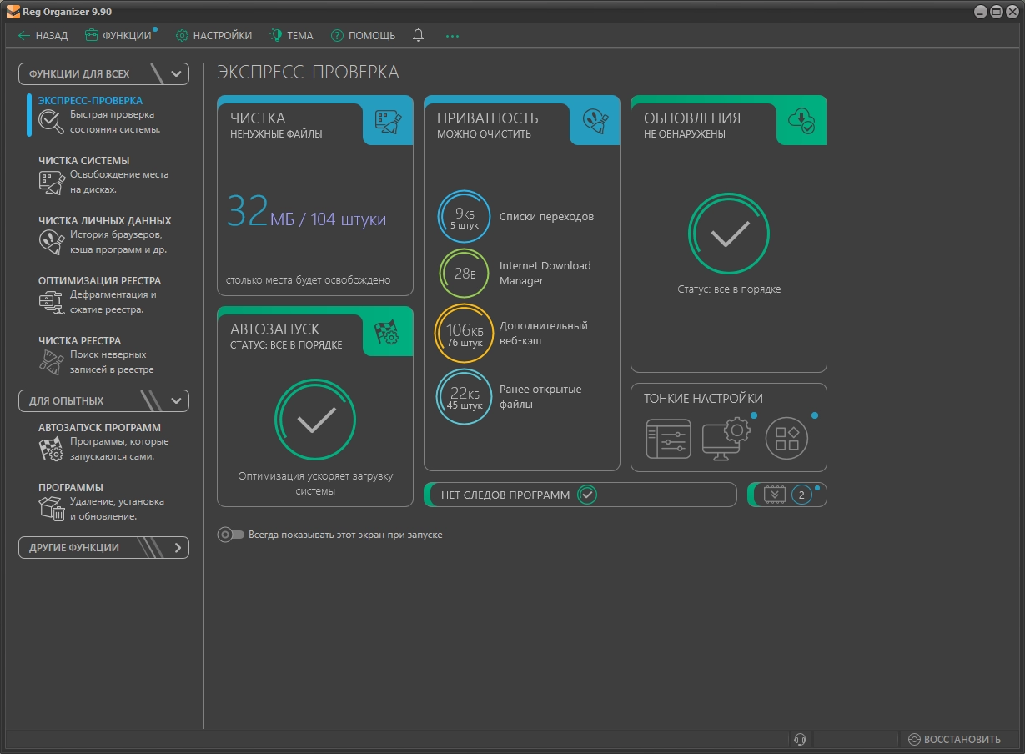The width and height of the screenshot is (1025, 754).
Task: Click the checkered flag icon in АВТОЗАПУСК card
Action: 388,334
